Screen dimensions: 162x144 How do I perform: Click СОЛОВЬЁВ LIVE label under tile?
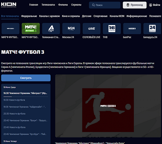tap(91, 37)
